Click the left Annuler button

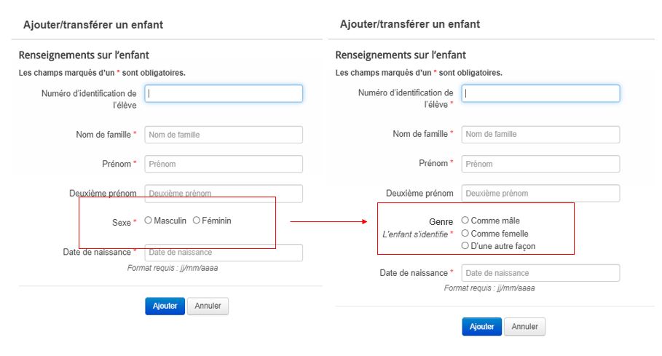click(x=208, y=306)
